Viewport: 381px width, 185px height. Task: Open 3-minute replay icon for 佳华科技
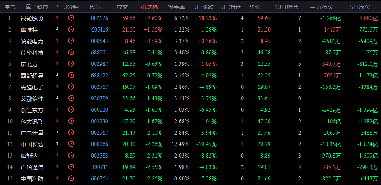tap(71, 52)
